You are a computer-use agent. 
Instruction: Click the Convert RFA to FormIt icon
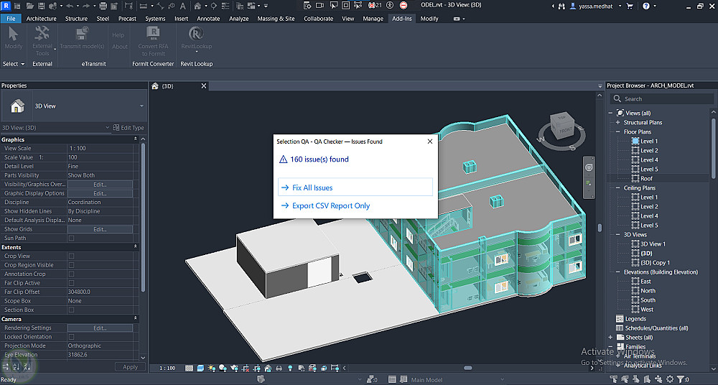point(152,34)
